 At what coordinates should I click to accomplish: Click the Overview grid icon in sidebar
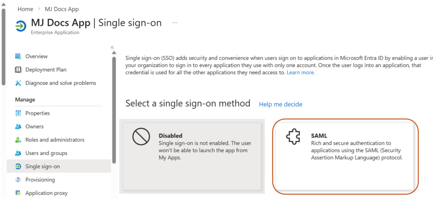[x=18, y=56]
